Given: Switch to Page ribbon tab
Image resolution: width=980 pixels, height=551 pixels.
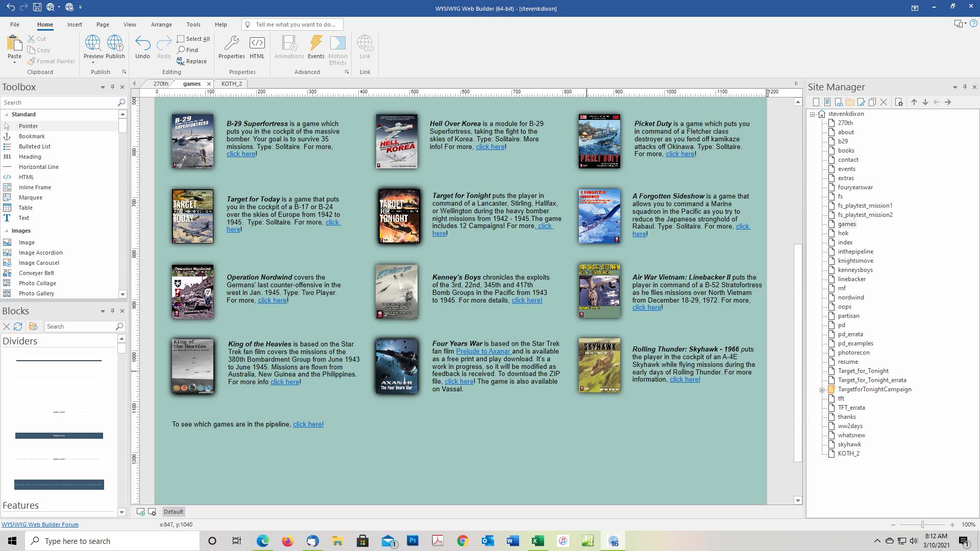Looking at the screenshot, I should (x=103, y=24).
